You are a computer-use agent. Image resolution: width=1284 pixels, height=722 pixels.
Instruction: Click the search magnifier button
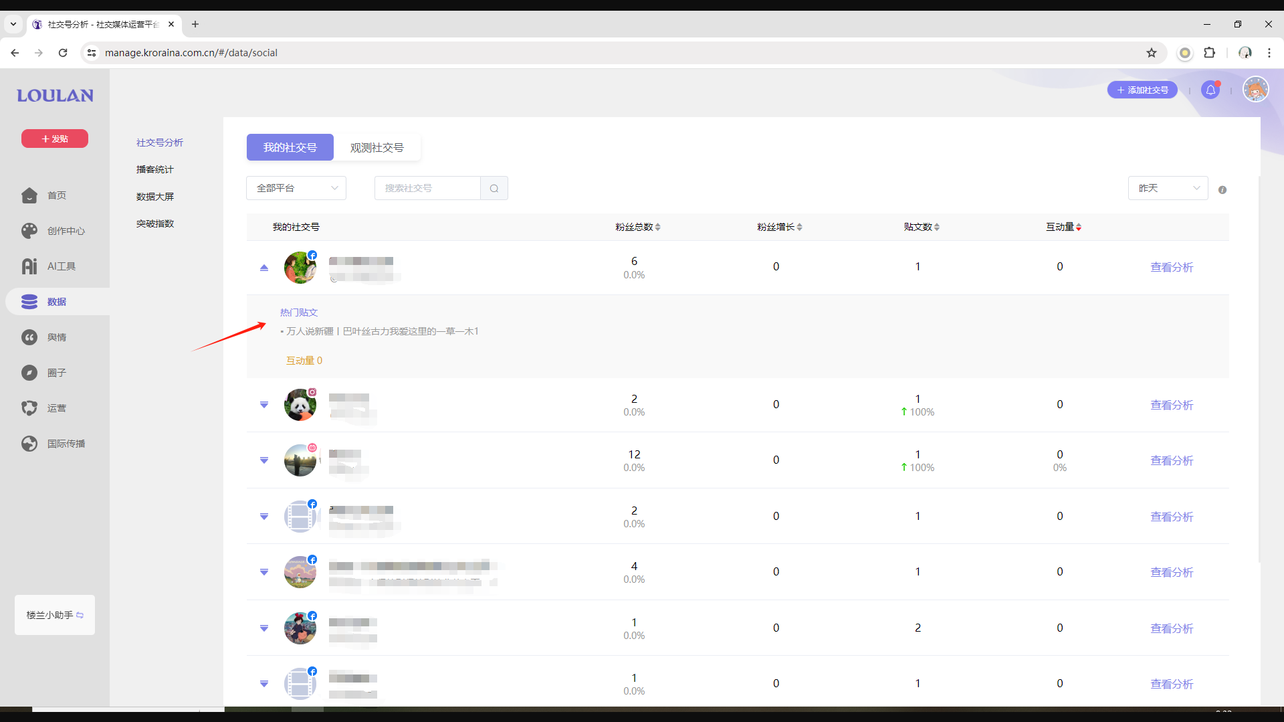[494, 188]
